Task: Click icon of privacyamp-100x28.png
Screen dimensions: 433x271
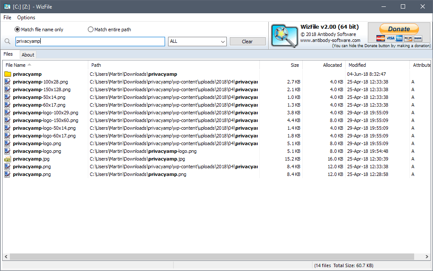Action: coord(7,82)
